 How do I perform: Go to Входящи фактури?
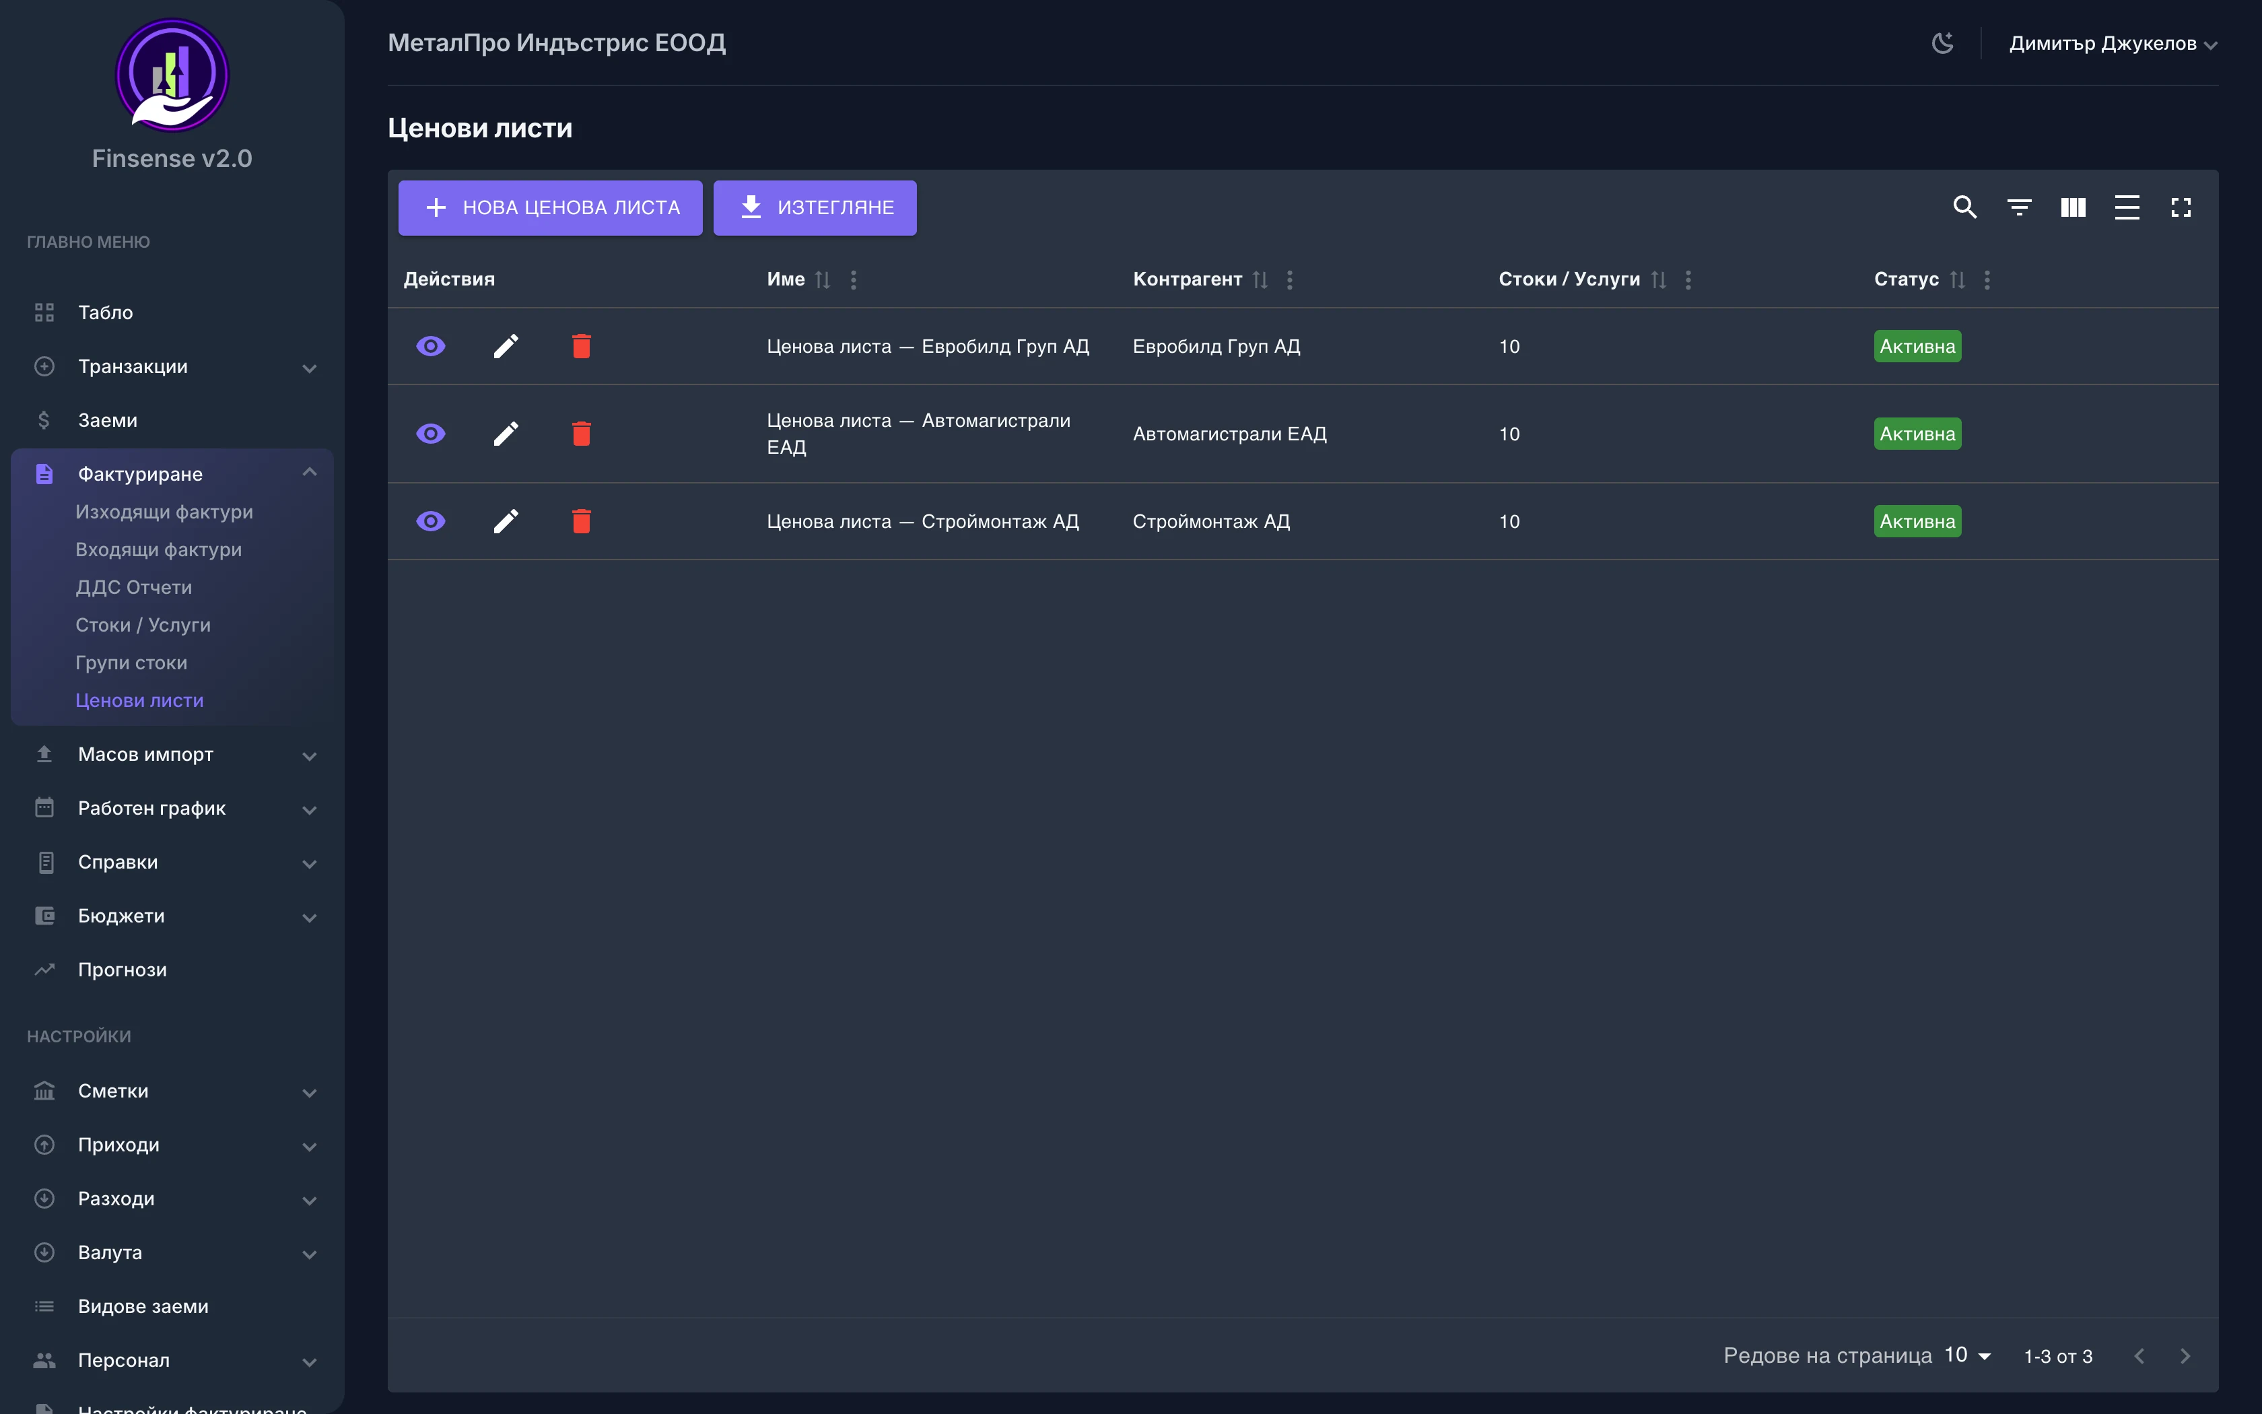pyautogui.click(x=159, y=550)
